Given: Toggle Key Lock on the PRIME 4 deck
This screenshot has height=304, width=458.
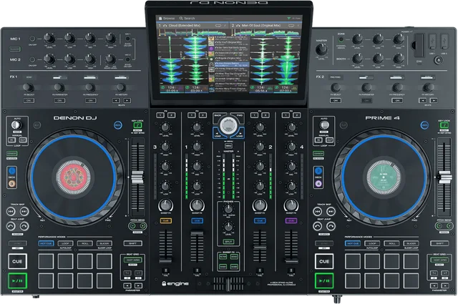Looking at the screenshot, I should tap(444, 125).
